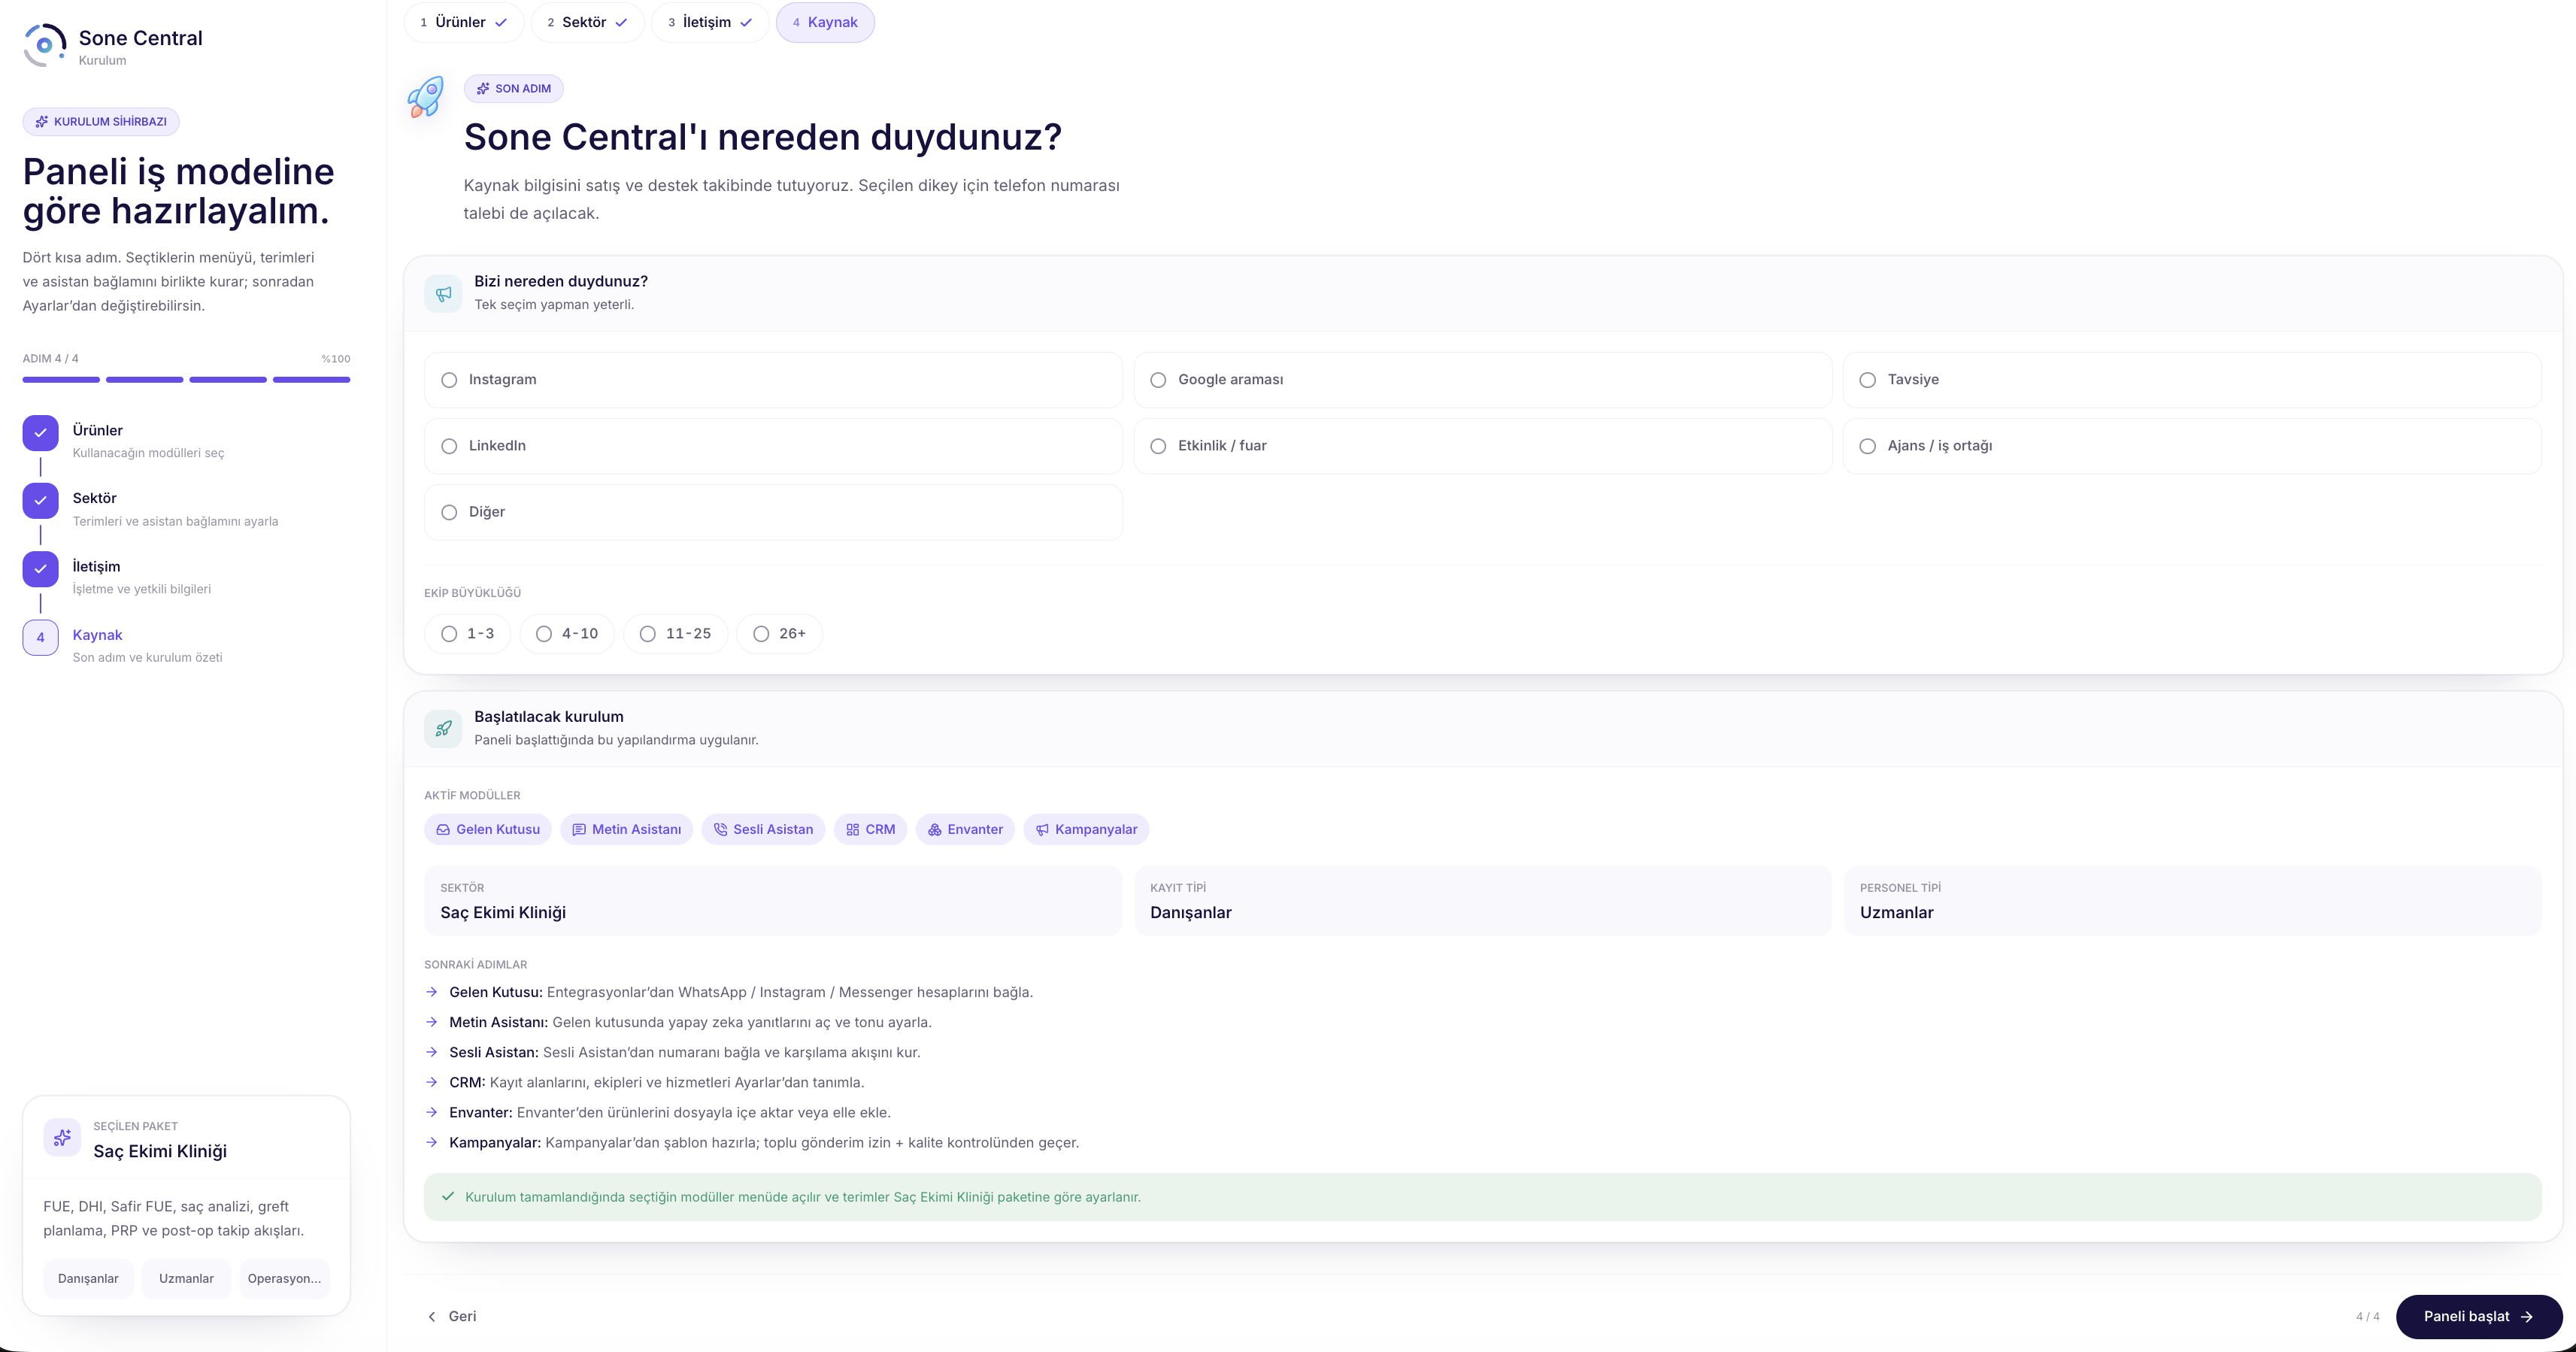Select Instagram as the source
Screen dimensions: 2576x1352
[773, 380]
